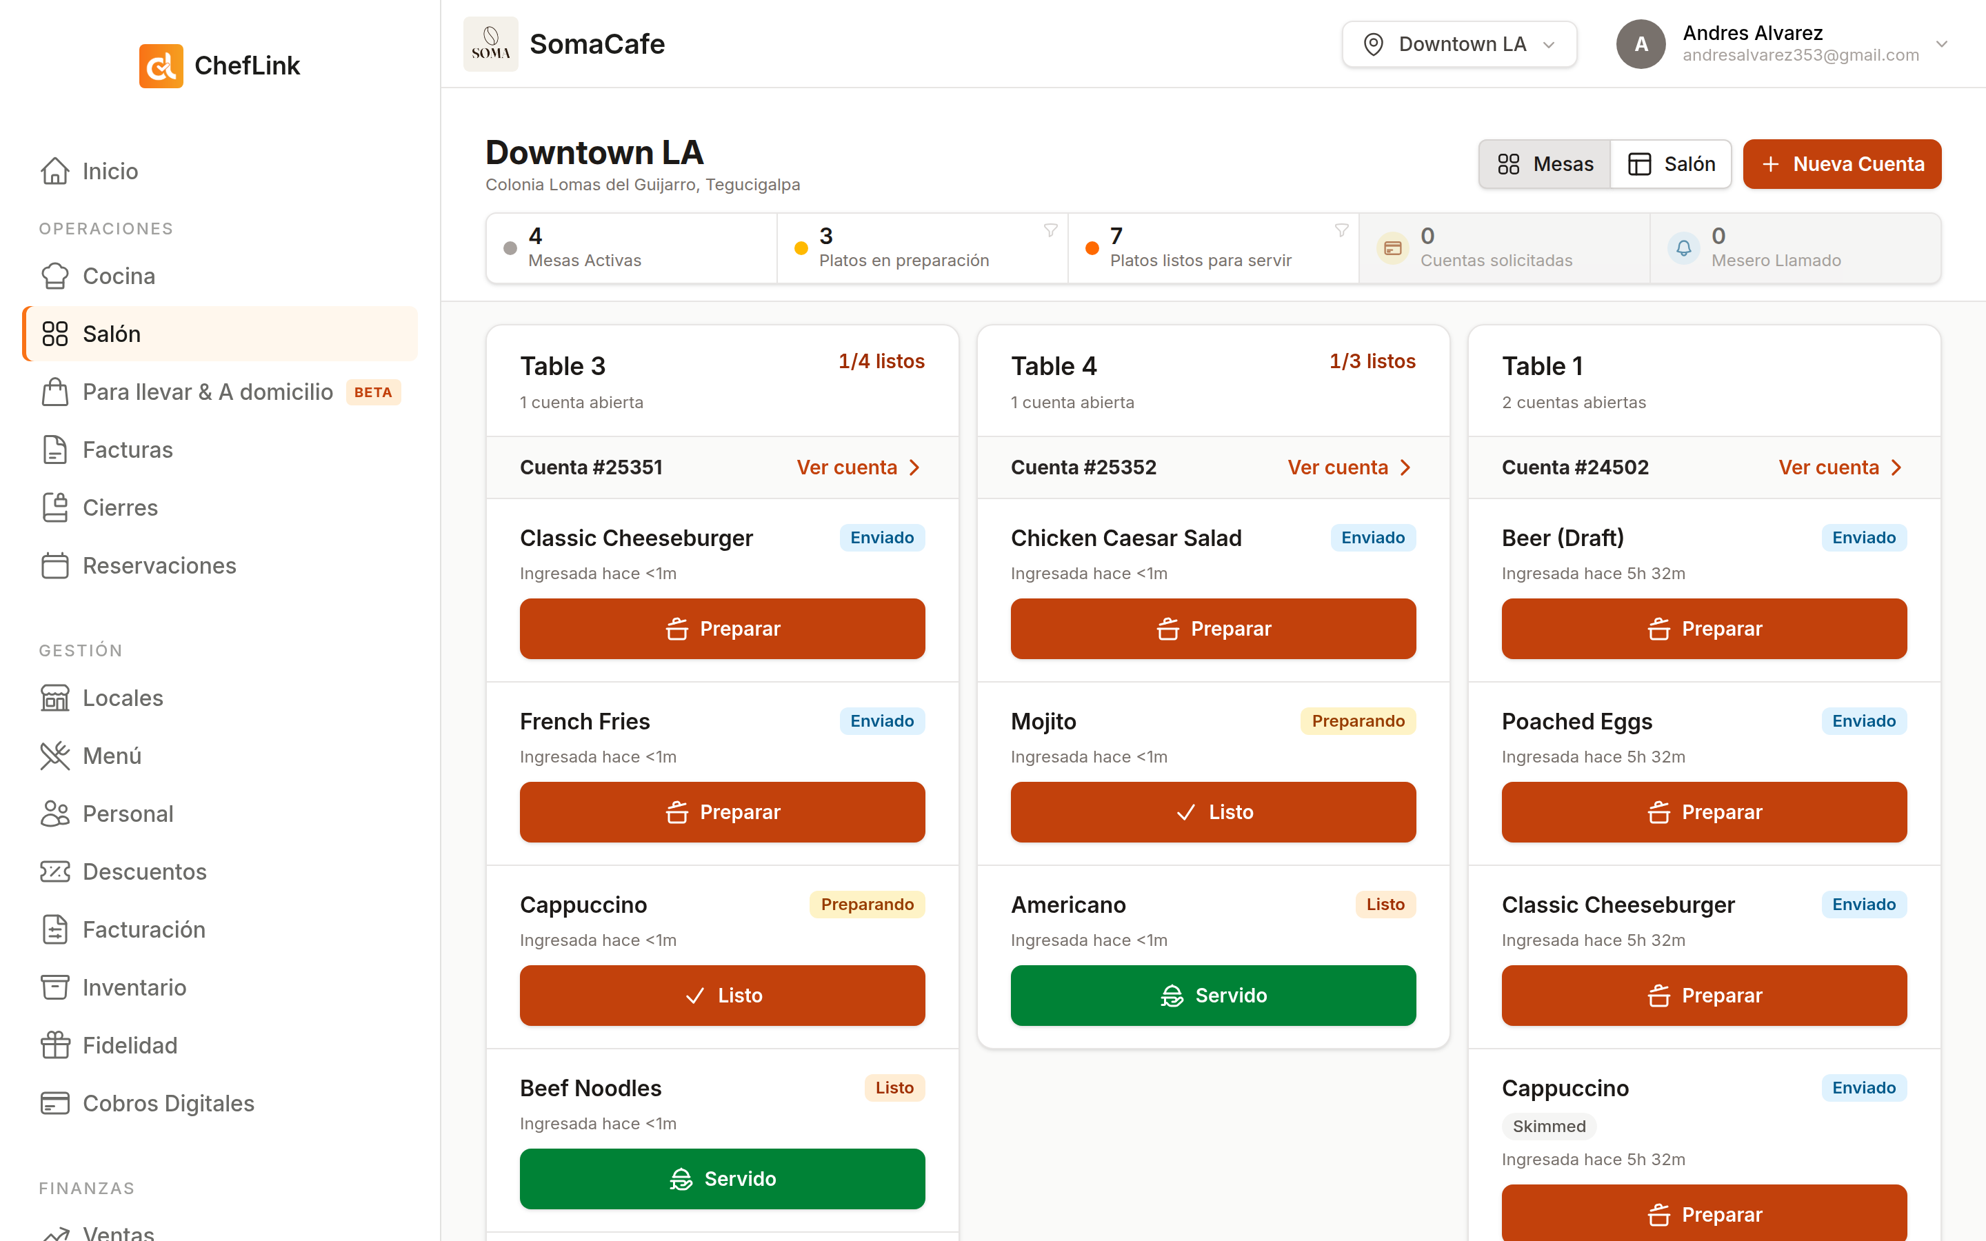The image size is (1986, 1241).
Task: Click Ver cuenta for Cuenta #25352
Action: (1350, 467)
